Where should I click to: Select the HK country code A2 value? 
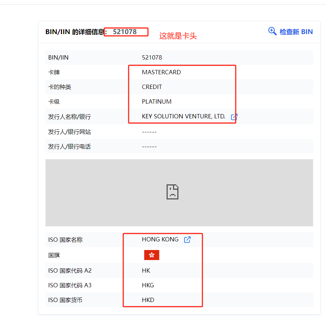(146, 270)
